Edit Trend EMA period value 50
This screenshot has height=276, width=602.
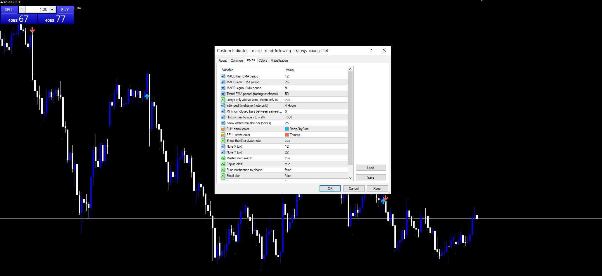click(316, 94)
